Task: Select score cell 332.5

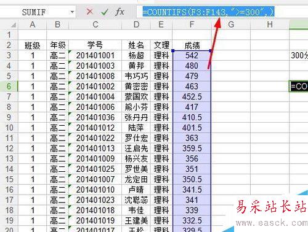Action: 192,220
